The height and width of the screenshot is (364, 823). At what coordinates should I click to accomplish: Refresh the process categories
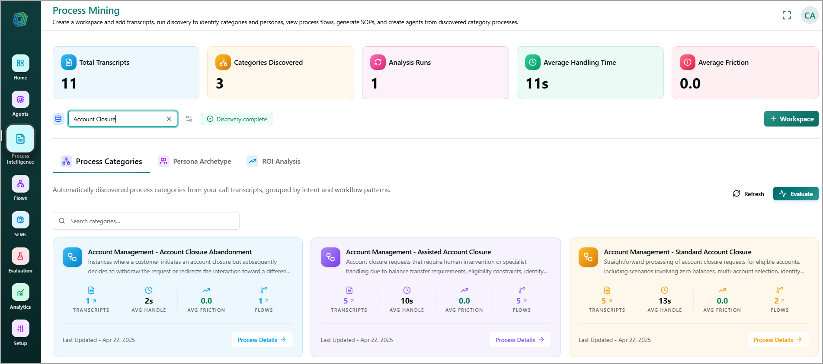coord(749,194)
